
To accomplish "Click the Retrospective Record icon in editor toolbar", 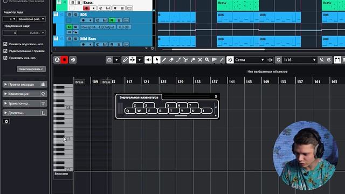I will tap(73, 60).
